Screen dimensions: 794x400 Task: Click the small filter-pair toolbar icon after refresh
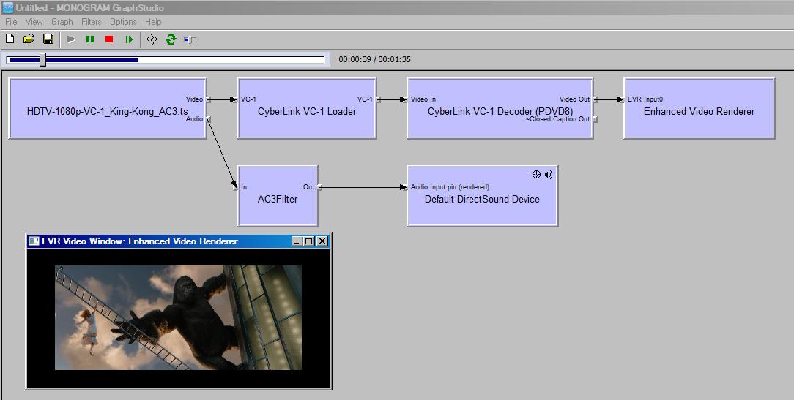pos(190,39)
